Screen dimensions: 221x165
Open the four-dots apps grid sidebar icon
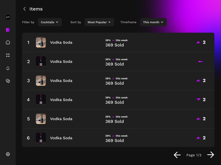[x=8, y=55]
